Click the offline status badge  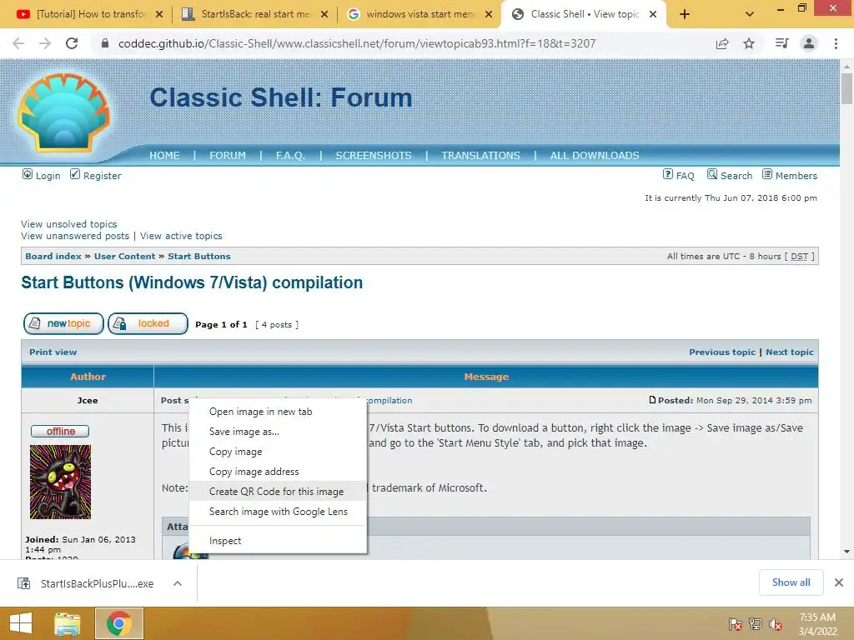pyautogui.click(x=60, y=432)
